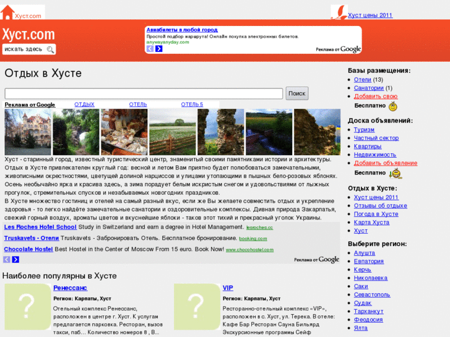The width and height of the screenshot is (450, 337).
Task: Open Les Roches Hotel School ad
Action: coord(40,227)
